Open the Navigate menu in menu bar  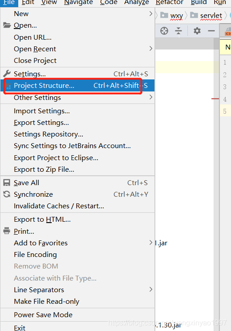(x=78, y=3)
